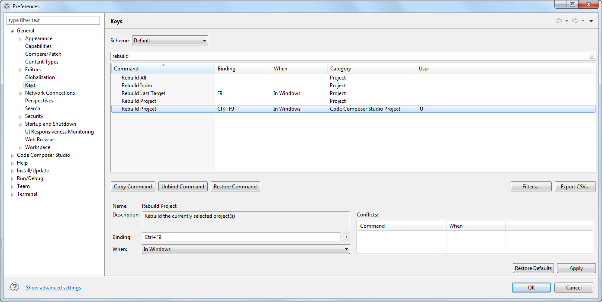Click Restore Command button
This screenshot has width=602, height=302.
(x=235, y=187)
